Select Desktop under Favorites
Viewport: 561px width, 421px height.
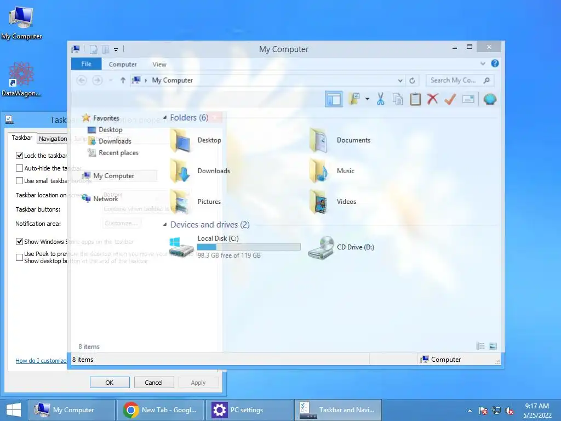pyautogui.click(x=105, y=129)
